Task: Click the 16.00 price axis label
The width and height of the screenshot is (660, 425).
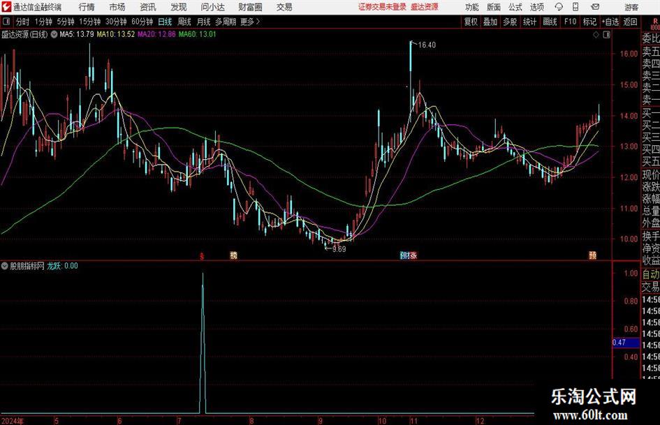Action: pyautogui.click(x=629, y=54)
